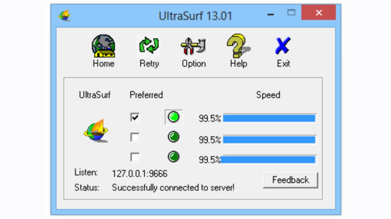Select the bright green first server indicator

click(x=173, y=117)
